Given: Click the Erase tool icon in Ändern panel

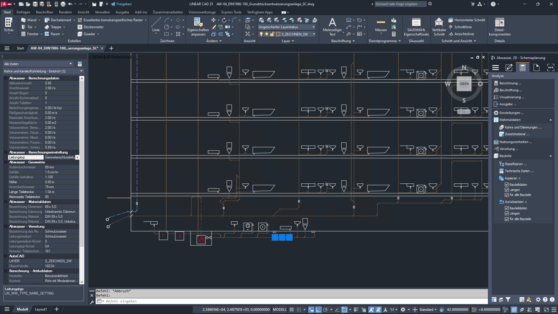Looking at the screenshot, I should 213,27.
